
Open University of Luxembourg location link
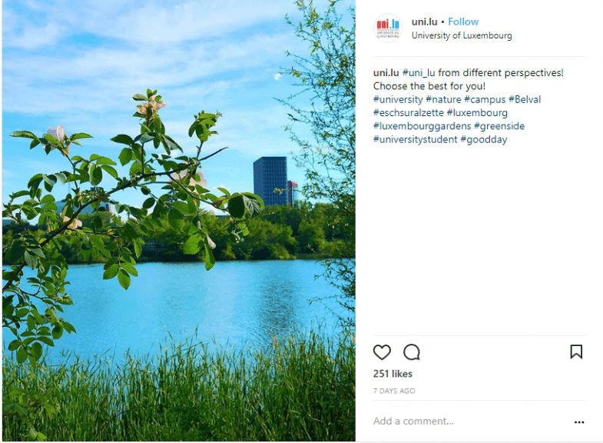pos(462,35)
